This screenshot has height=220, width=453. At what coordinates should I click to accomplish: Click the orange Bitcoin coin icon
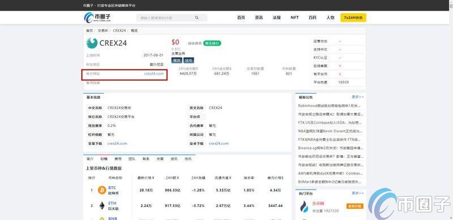102,190
